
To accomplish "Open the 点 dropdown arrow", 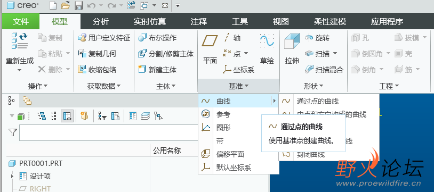I will click(x=246, y=54).
